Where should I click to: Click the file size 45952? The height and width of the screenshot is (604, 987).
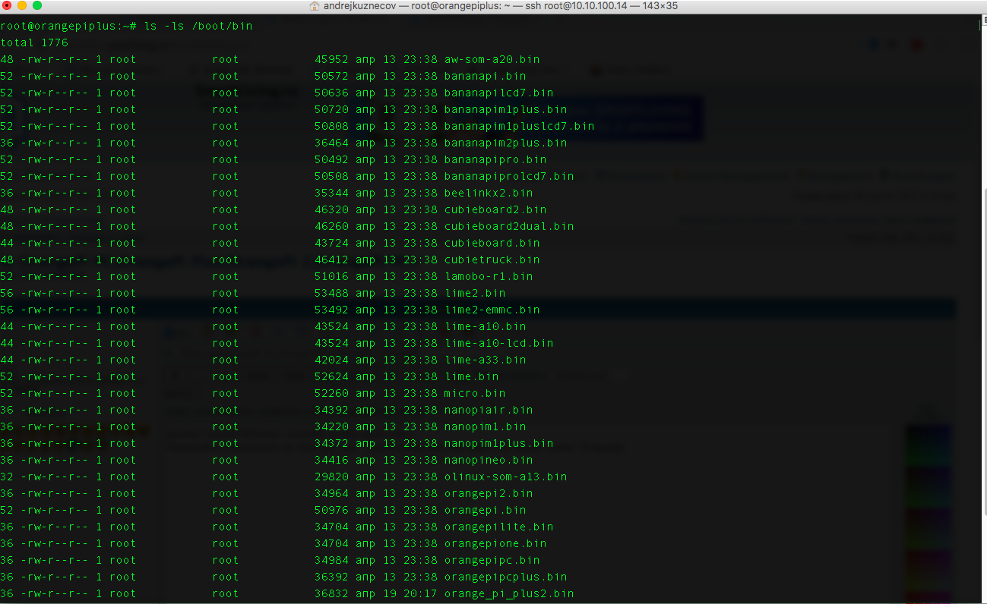331,59
